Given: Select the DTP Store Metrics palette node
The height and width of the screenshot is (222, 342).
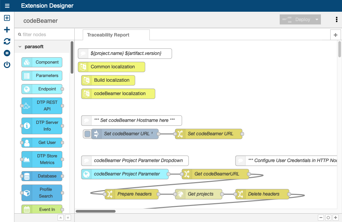Looking at the screenshot, I should point(42,159).
